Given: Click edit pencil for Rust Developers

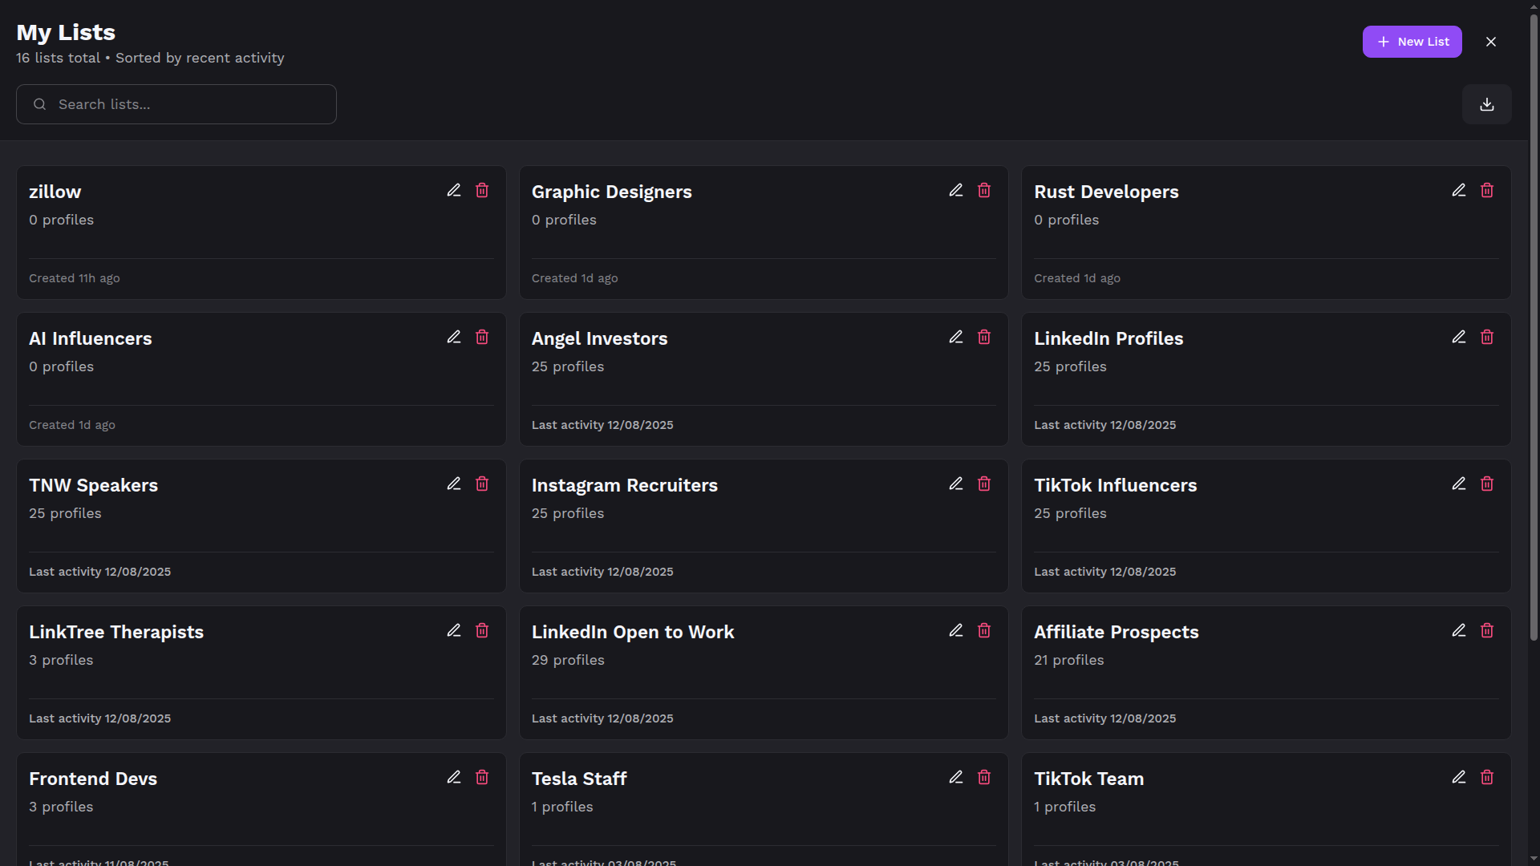Looking at the screenshot, I should click(x=1459, y=190).
